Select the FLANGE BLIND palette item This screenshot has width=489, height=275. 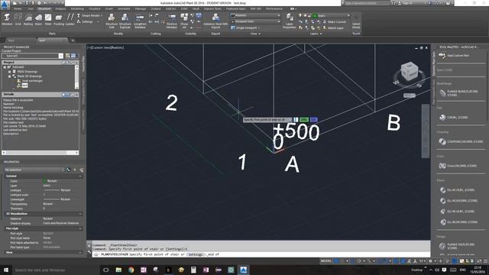coord(458,93)
